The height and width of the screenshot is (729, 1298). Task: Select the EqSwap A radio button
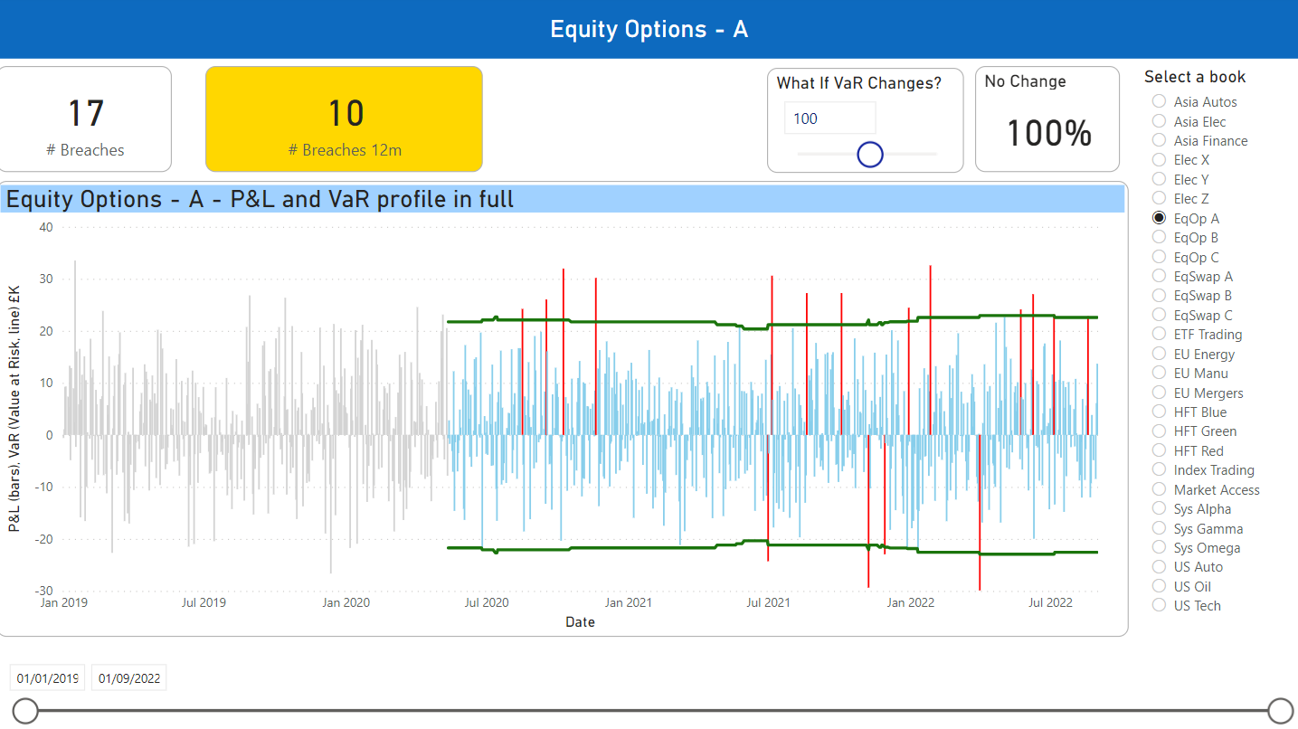[1159, 277]
